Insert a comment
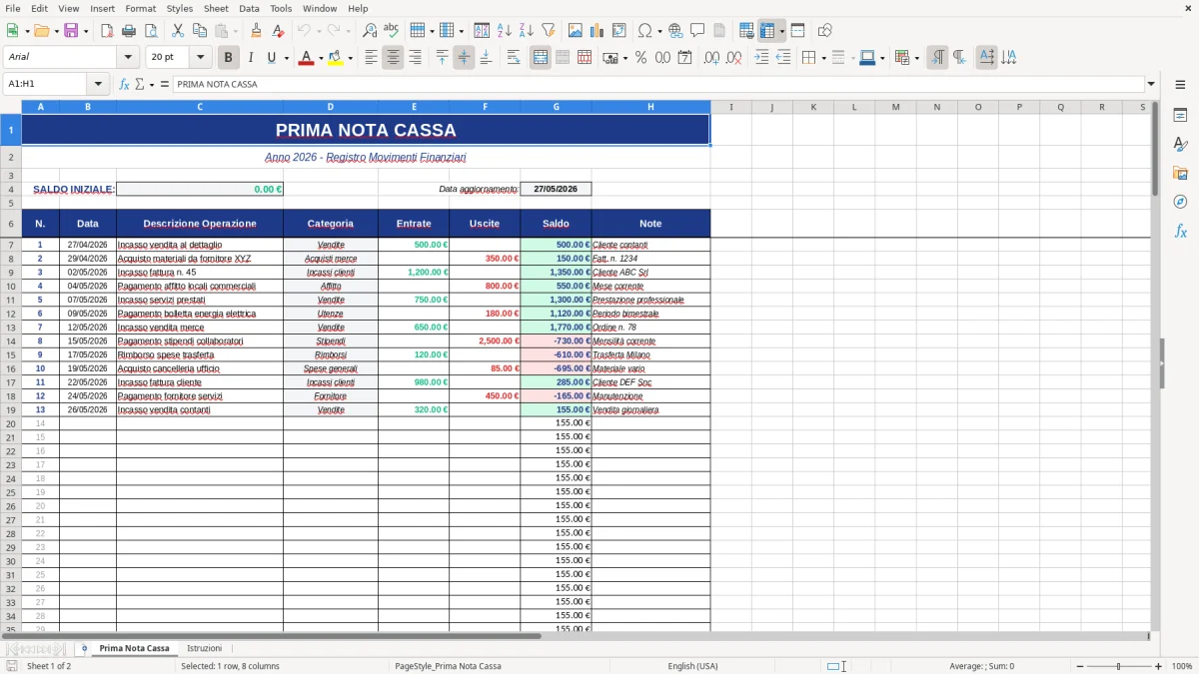This screenshot has width=1199, height=674. pos(697,31)
